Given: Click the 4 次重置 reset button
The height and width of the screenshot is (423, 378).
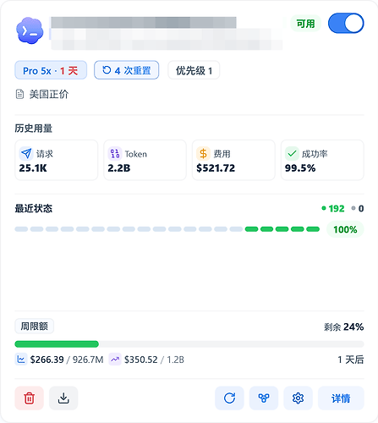Looking at the screenshot, I should pyautogui.click(x=127, y=70).
